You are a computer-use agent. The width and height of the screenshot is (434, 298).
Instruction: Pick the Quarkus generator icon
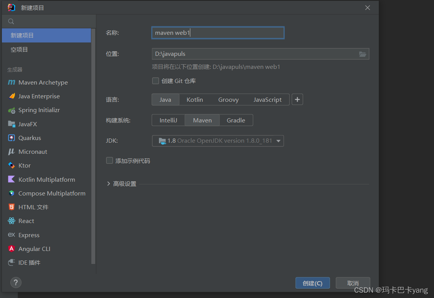pos(12,138)
